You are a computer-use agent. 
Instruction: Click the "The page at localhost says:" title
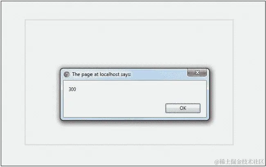tap(101, 74)
